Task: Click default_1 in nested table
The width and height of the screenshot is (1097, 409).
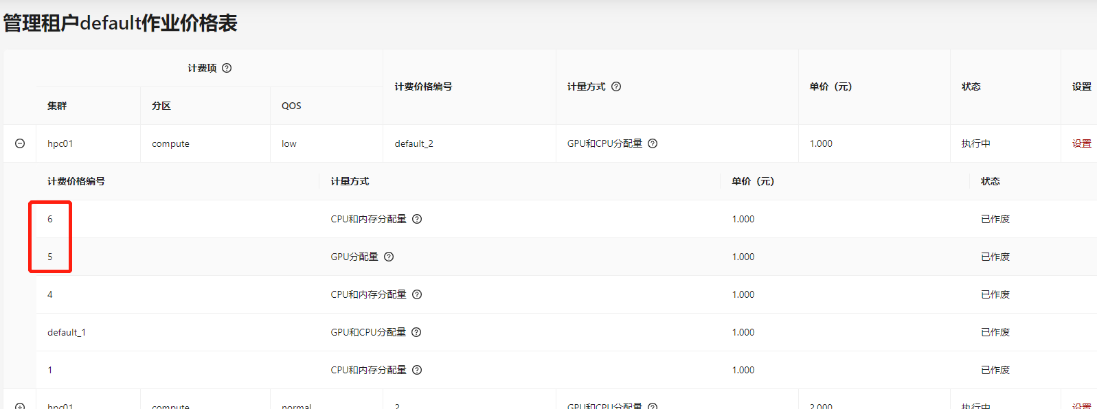Action: 67,332
